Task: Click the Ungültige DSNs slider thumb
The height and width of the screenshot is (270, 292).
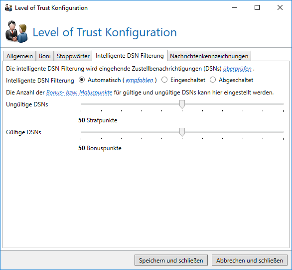Action: pyautogui.click(x=182, y=104)
